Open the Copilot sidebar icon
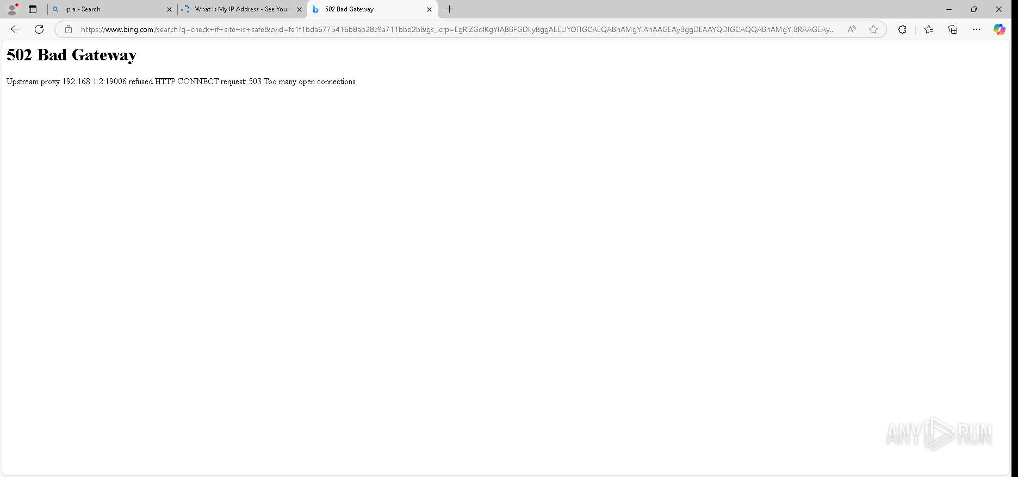Viewport: 1018px width, 477px height. [1000, 29]
